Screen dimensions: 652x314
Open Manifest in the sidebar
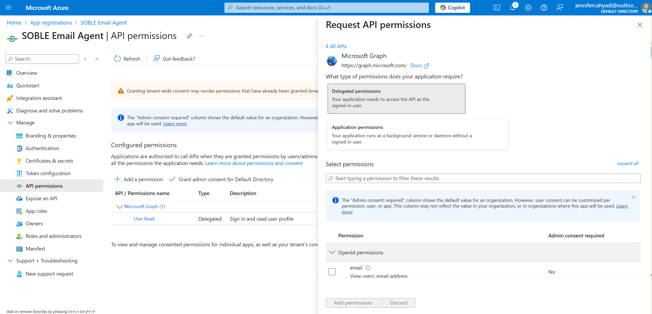coord(35,249)
